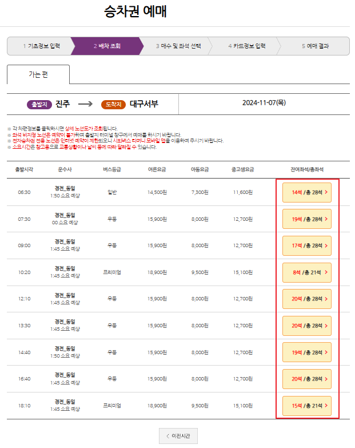Viewport: 355px width, 448px height.
Task: Click the 10:20 departure time
Action: click(24, 272)
